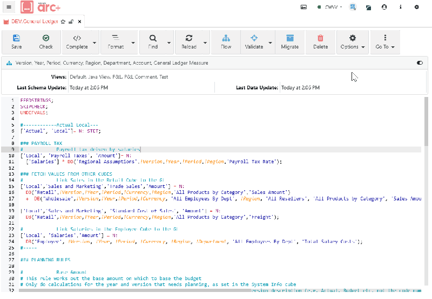The width and height of the screenshot is (432, 299).
Task: Click '### FETCH VALUES FROM OTHER CUBES' line
Action: pyautogui.click(x=66, y=174)
